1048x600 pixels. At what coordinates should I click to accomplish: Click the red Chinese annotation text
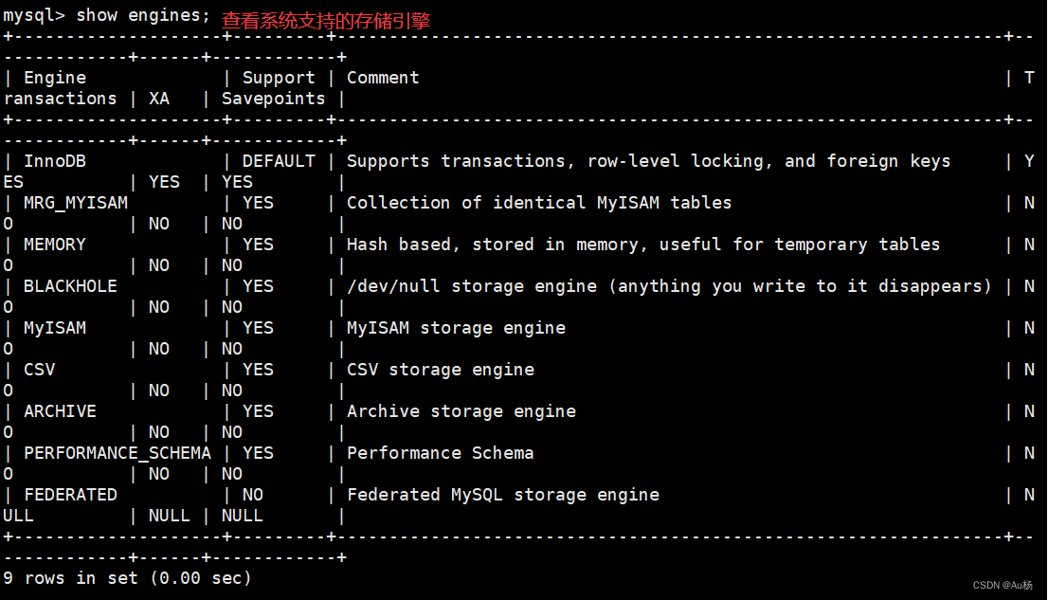coord(326,21)
